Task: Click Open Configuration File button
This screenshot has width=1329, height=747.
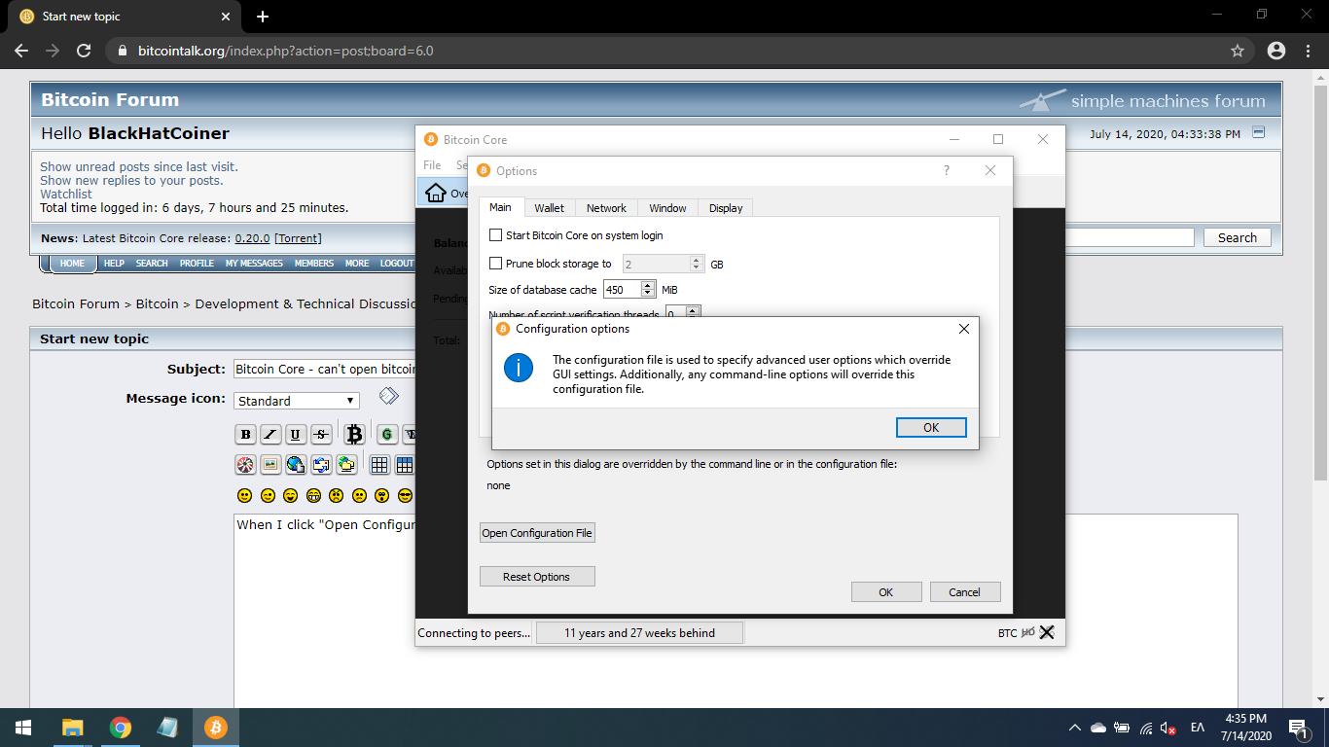Action: coord(537,533)
